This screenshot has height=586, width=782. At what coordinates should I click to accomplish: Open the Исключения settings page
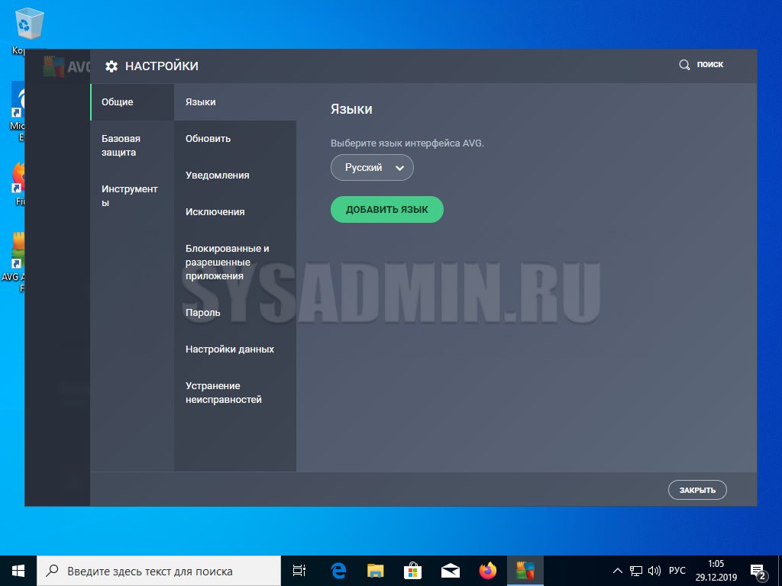(215, 212)
